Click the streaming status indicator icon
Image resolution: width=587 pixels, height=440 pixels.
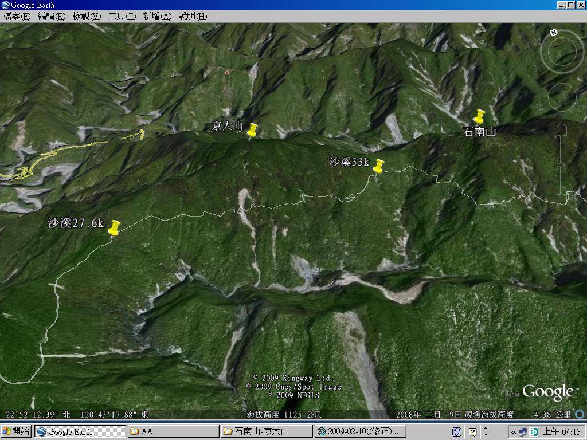pyautogui.click(x=580, y=414)
